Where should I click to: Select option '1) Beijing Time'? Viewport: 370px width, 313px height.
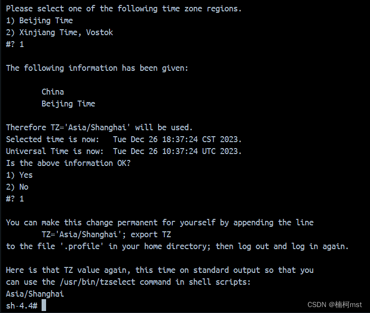coord(40,21)
